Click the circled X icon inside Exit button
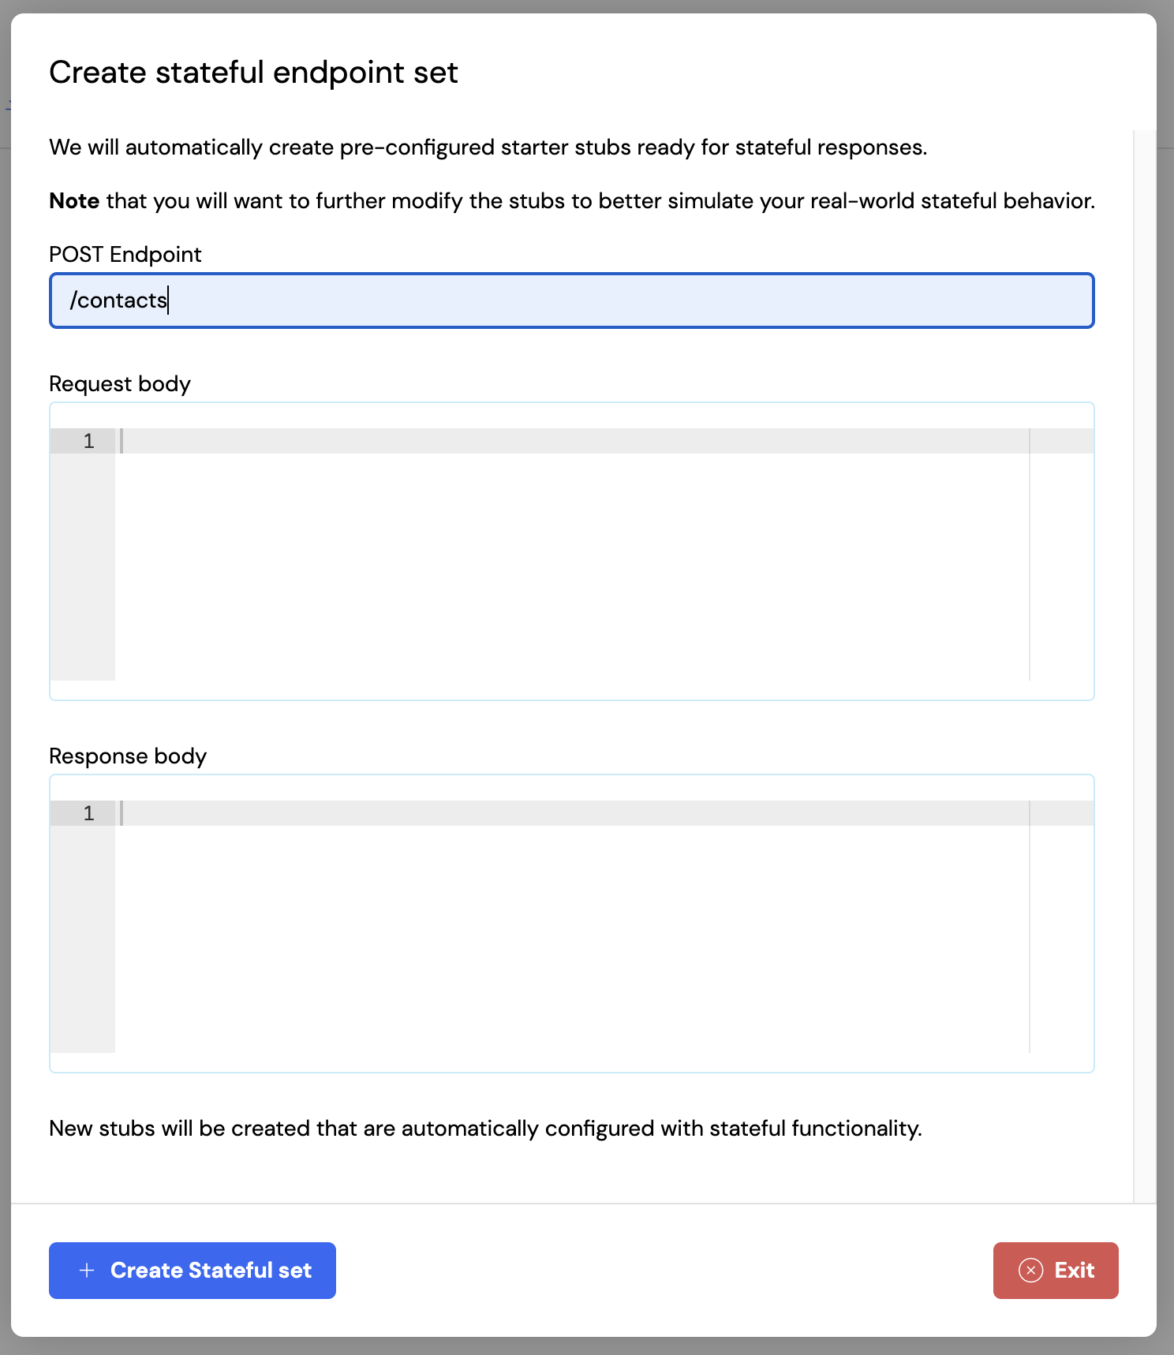Screen dimensions: 1174x1355 coord(1030,1270)
